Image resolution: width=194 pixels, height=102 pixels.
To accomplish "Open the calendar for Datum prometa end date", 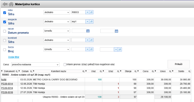I will [116, 31].
